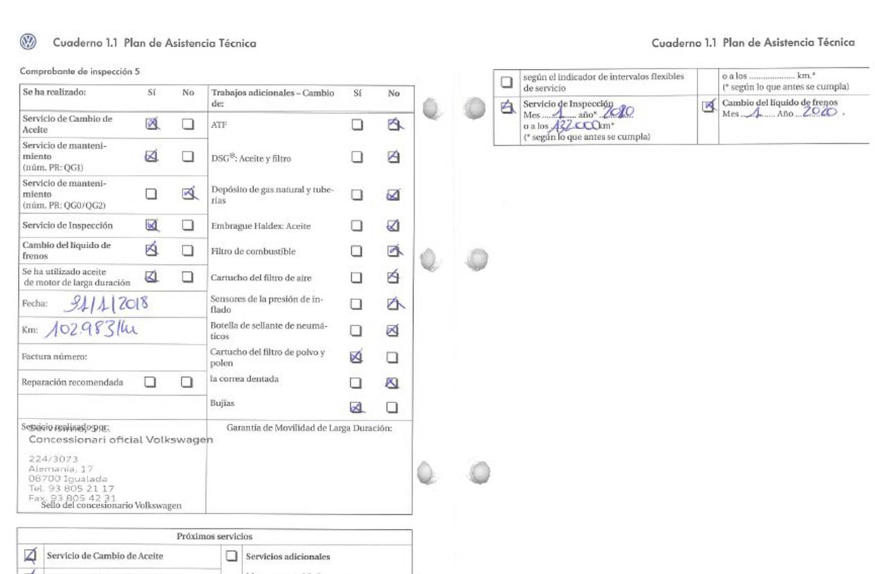Mark Sí for Cartucho del filtro de aire
This screenshot has width=875, height=574.
pos(357,277)
